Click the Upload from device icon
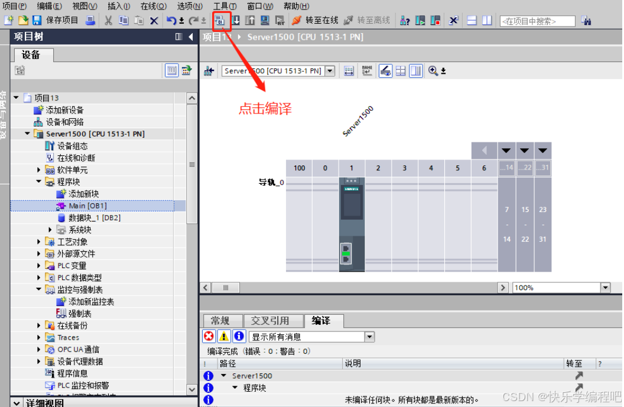The image size is (624, 407). pos(250,20)
